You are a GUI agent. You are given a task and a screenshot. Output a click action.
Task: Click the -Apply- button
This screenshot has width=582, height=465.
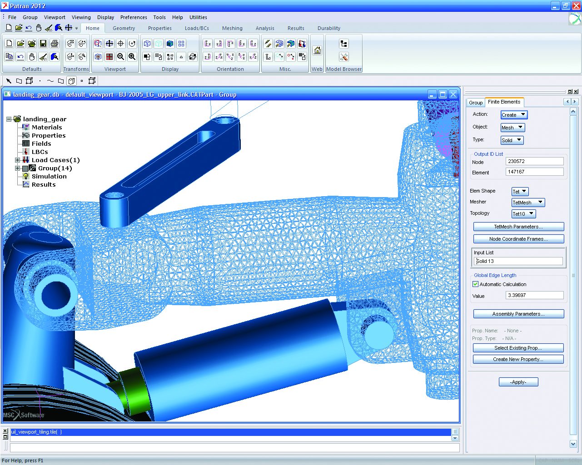(518, 382)
